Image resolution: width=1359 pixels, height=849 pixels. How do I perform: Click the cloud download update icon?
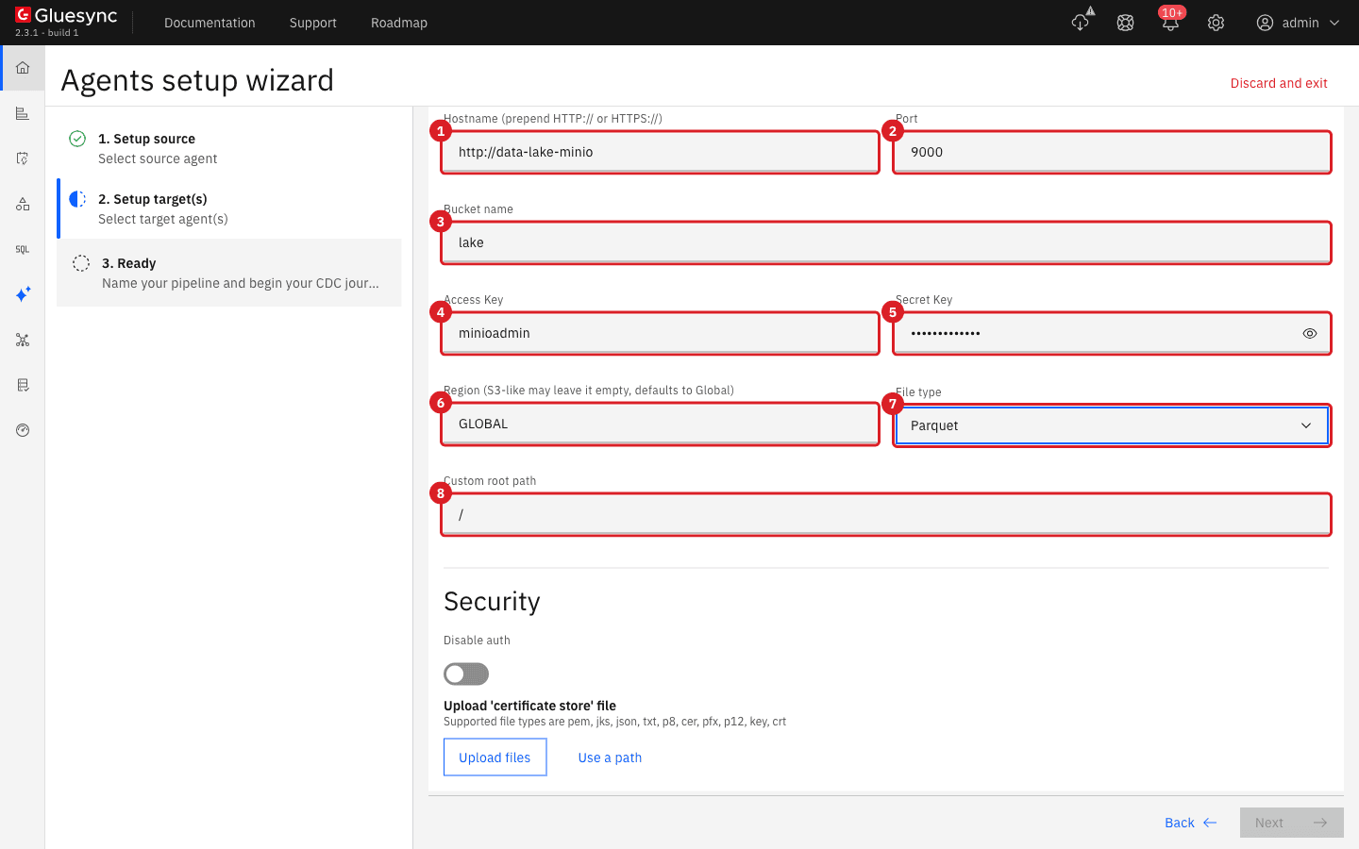point(1081,22)
